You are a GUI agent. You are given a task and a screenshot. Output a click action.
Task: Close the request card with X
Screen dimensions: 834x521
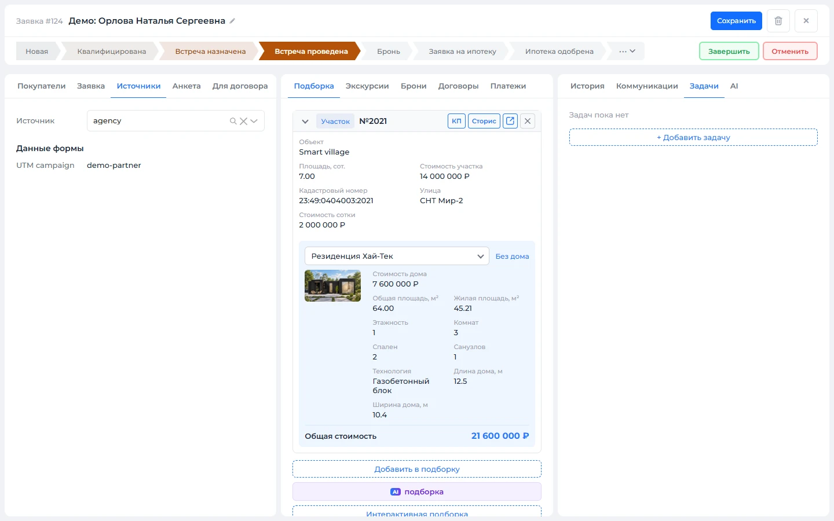click(x=806, y=21)
